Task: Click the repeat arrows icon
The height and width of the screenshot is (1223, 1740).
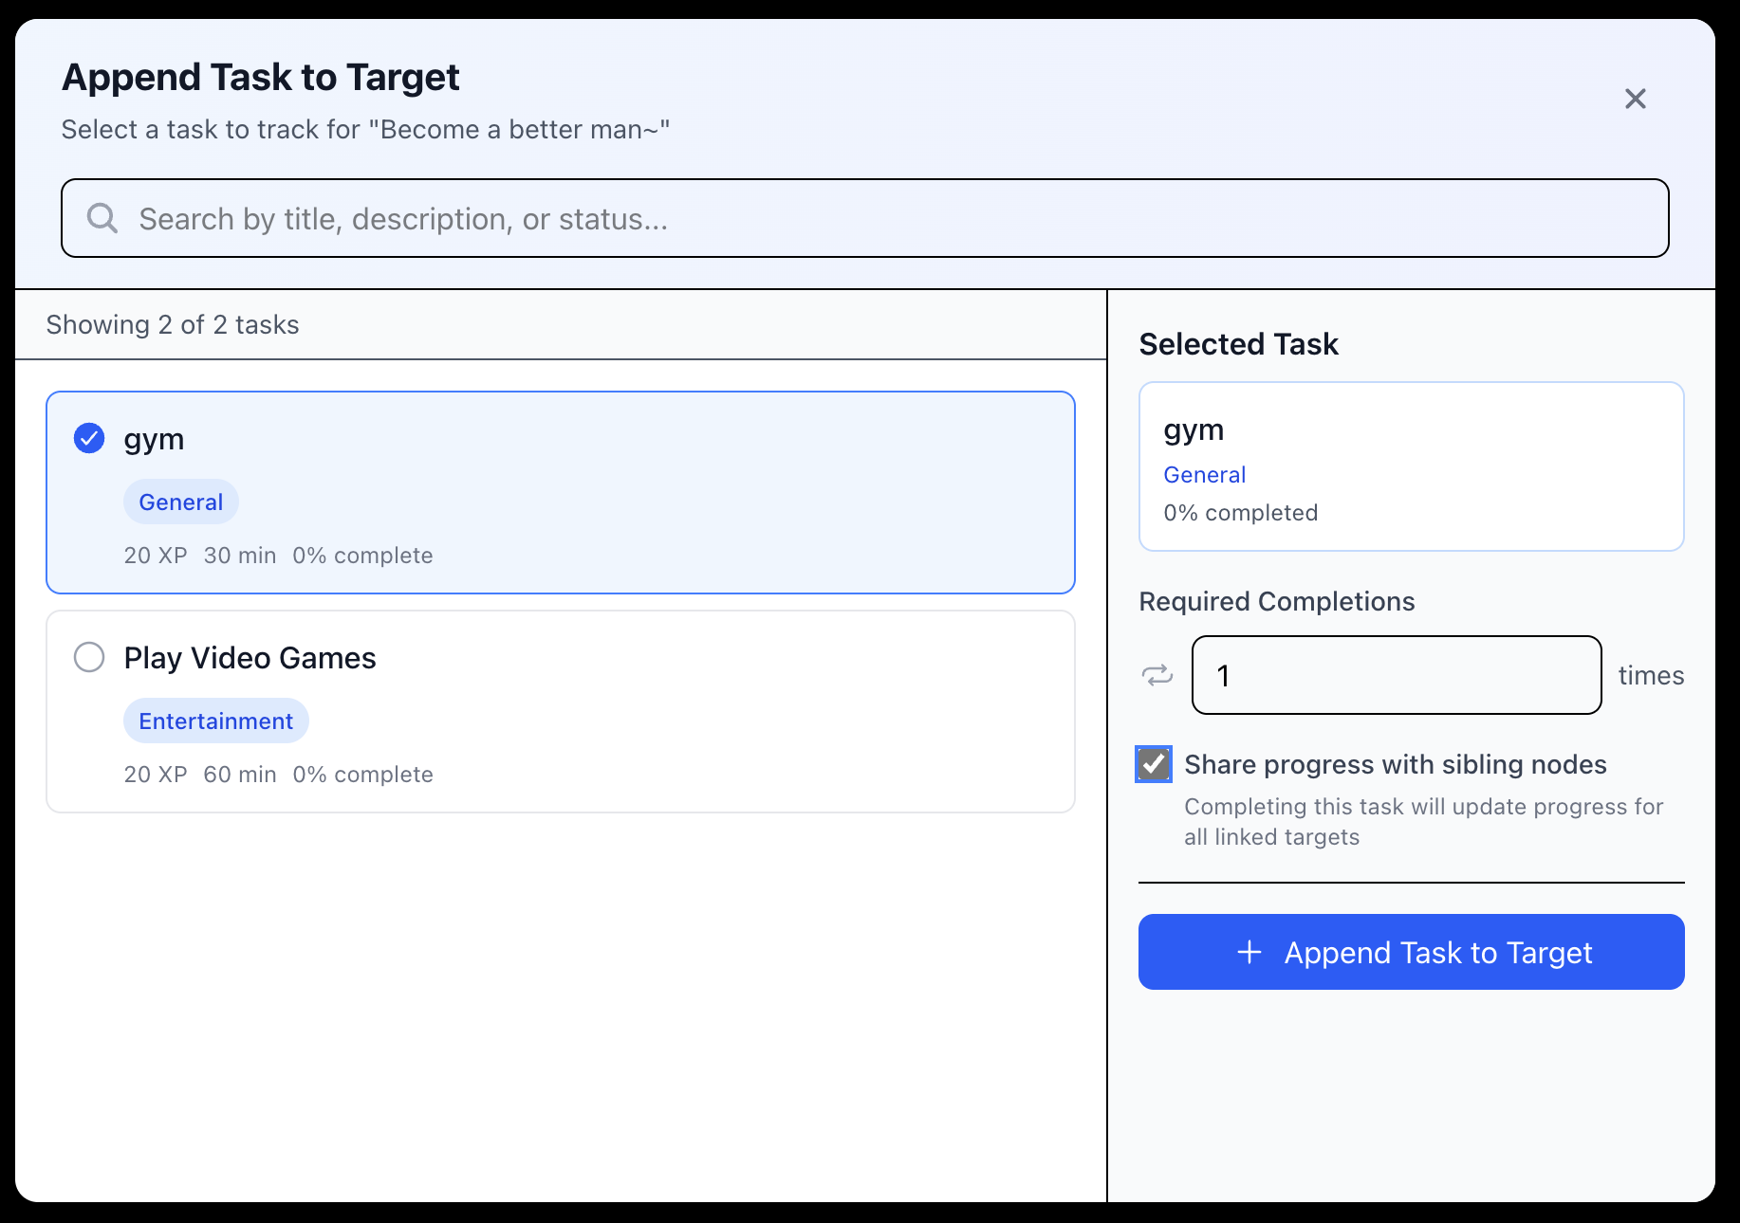Action: (x=1157, y=675)
